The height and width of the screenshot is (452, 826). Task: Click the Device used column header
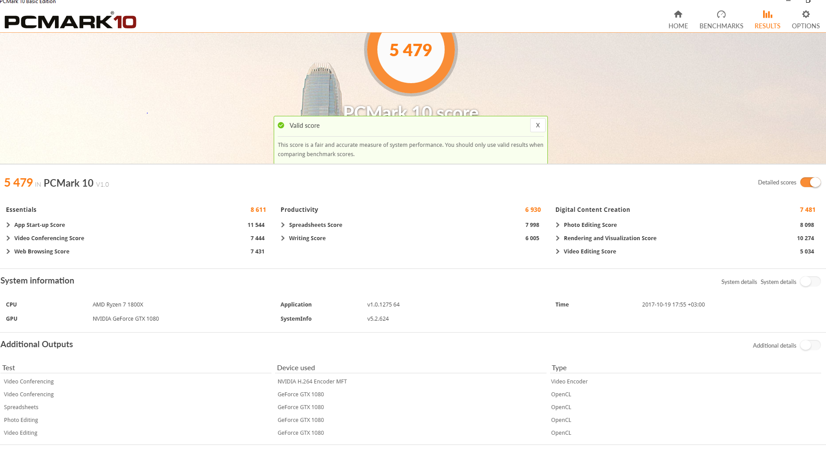[x=296, y=368]
